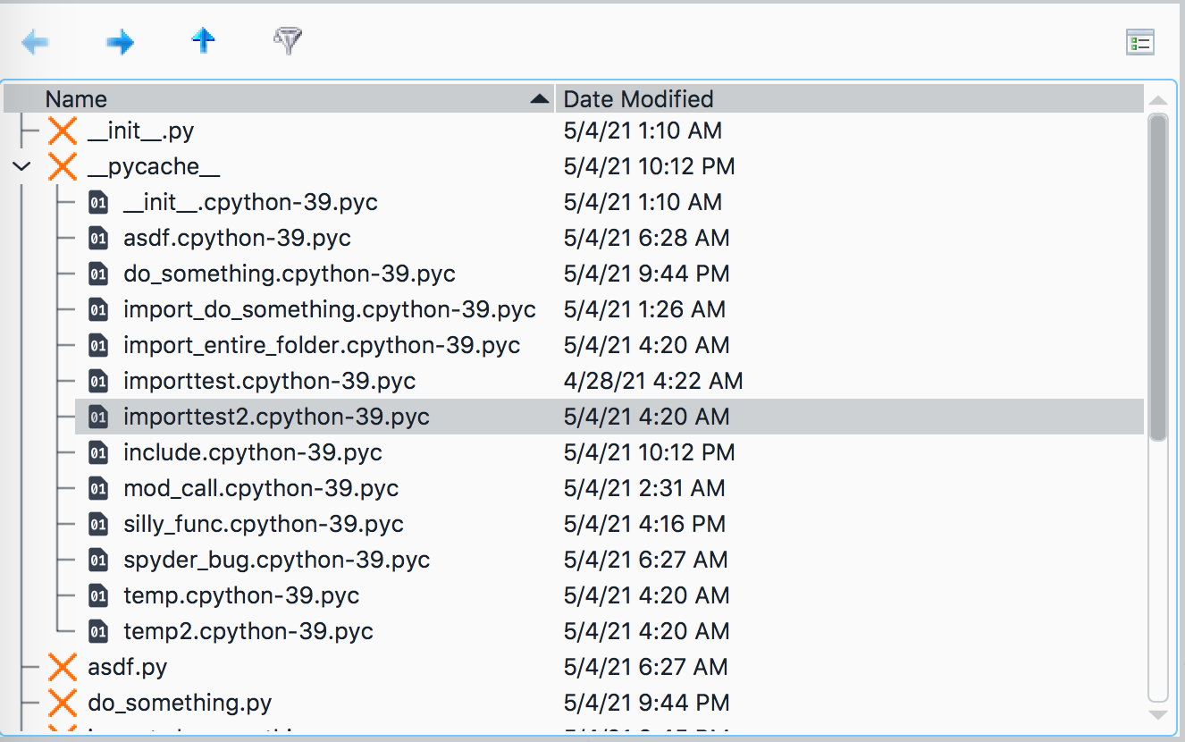Click the pyc file icon beside include.cpython-39.pyc
The height and width of the screenshot is (742, 1185).
(97, 452)
